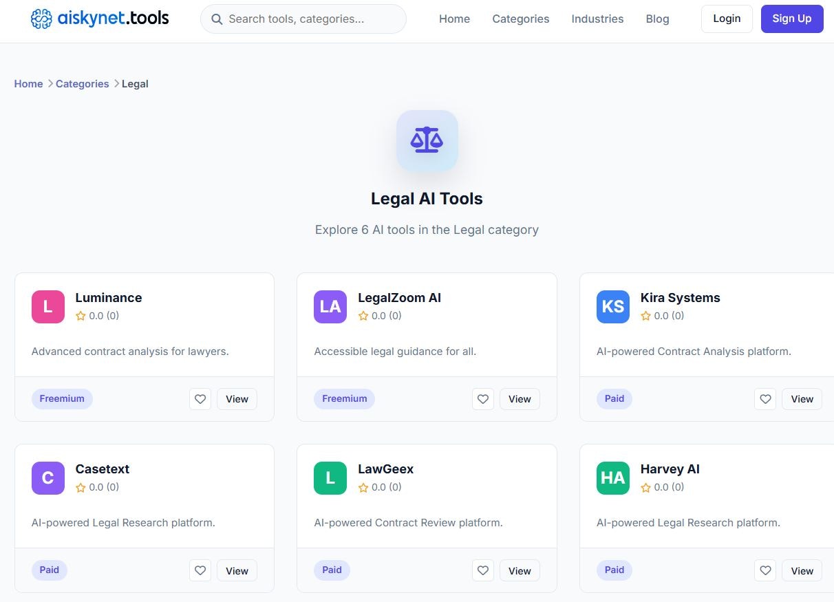The height and width of the screenshot is (602, 834).
Task: Click the aiskynet.tools brain logo icon
Action: [x=41, y=19]
